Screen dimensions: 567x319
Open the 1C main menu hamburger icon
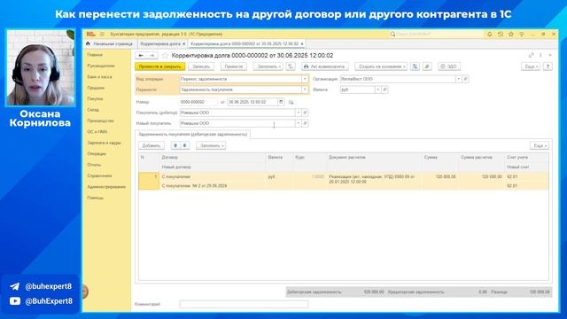(102, 34)
